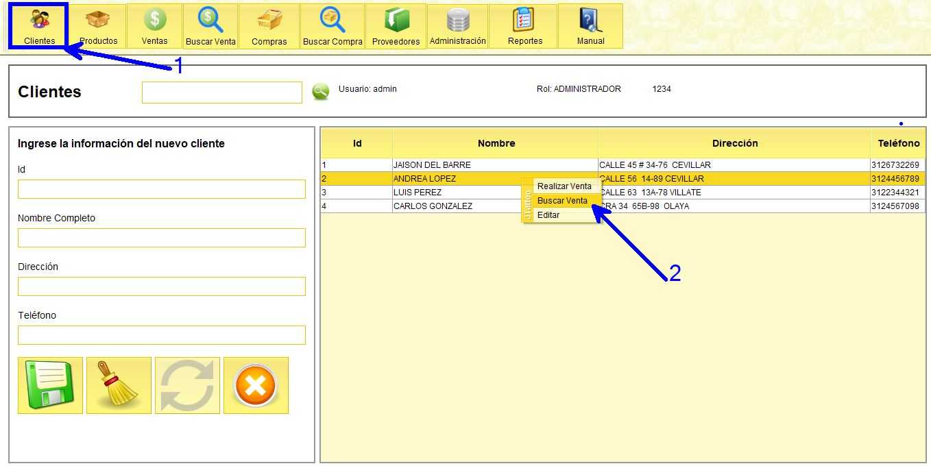Click the Nombre Completo input field
This screenshot has width=931, height=466.
tap(161, 238)
